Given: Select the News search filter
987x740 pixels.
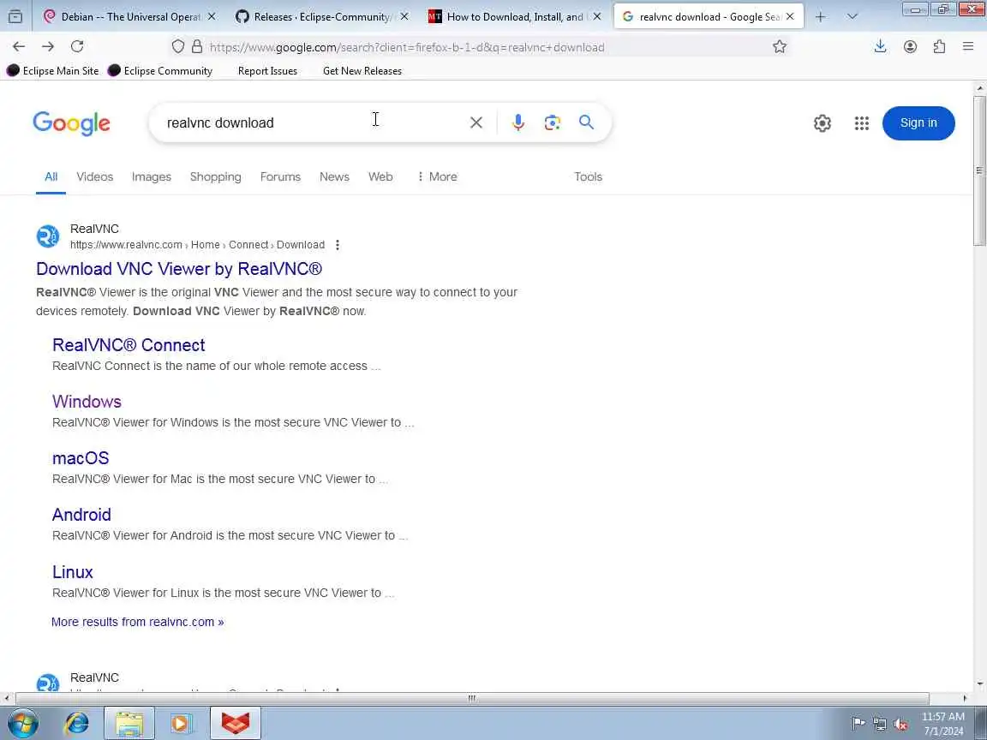Looking at the screenshot, I should click(x=334, y=176).
